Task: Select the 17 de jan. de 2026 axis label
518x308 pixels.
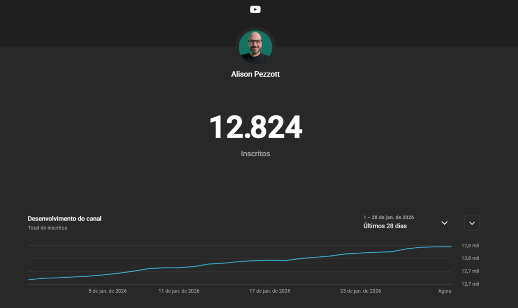Action: click(x=270, y=291)
